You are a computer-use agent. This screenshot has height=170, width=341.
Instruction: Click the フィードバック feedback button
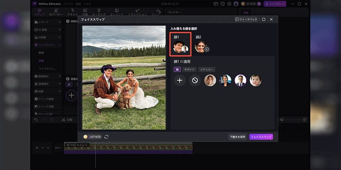[x=246, y=20]
